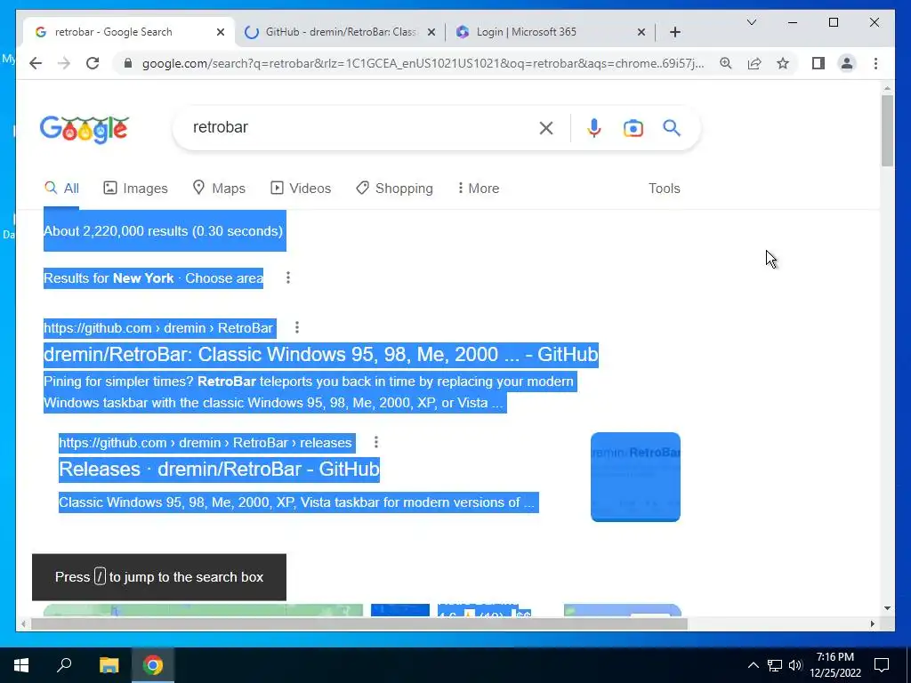Image resolution: width=911 pixels, height=683 pixels.
Task: Open Chrome three-dot menu
Action: (875, 63)
